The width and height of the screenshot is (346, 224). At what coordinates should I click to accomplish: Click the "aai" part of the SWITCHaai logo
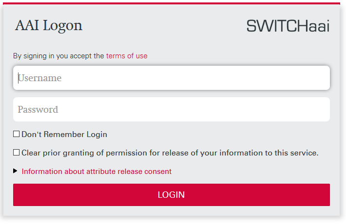coord(319,26)
